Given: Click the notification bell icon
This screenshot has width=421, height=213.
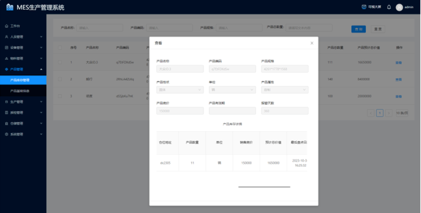Looking at the screenshot, I should point(389,7).
